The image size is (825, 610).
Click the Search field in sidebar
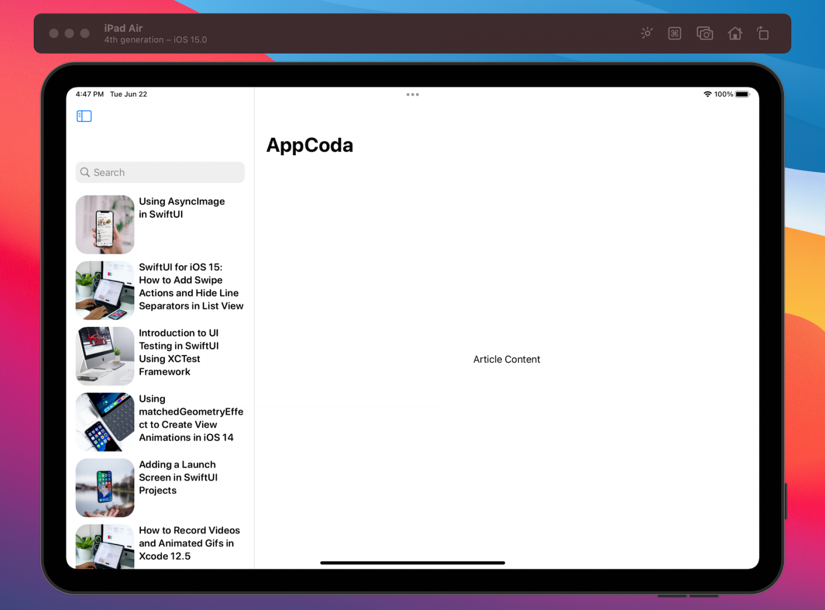(160, 172)
